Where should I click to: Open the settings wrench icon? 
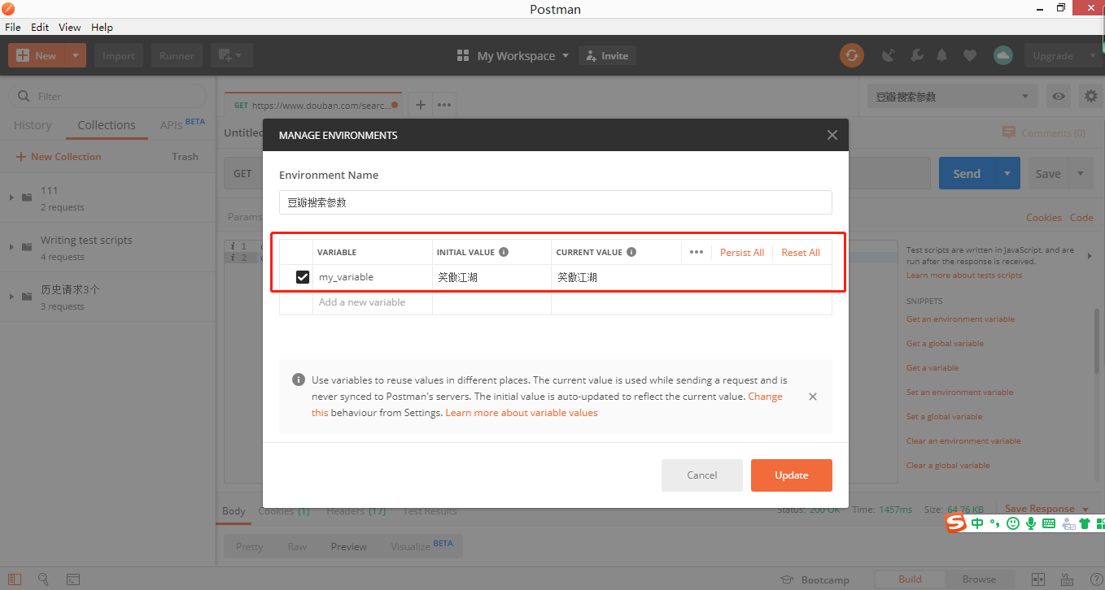[915, 56]
